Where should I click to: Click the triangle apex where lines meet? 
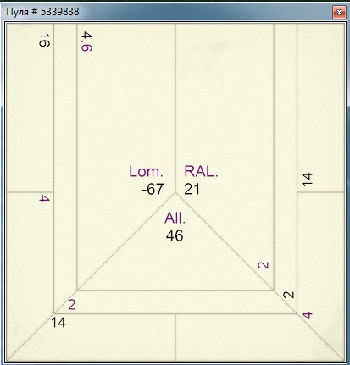point(175,193)
